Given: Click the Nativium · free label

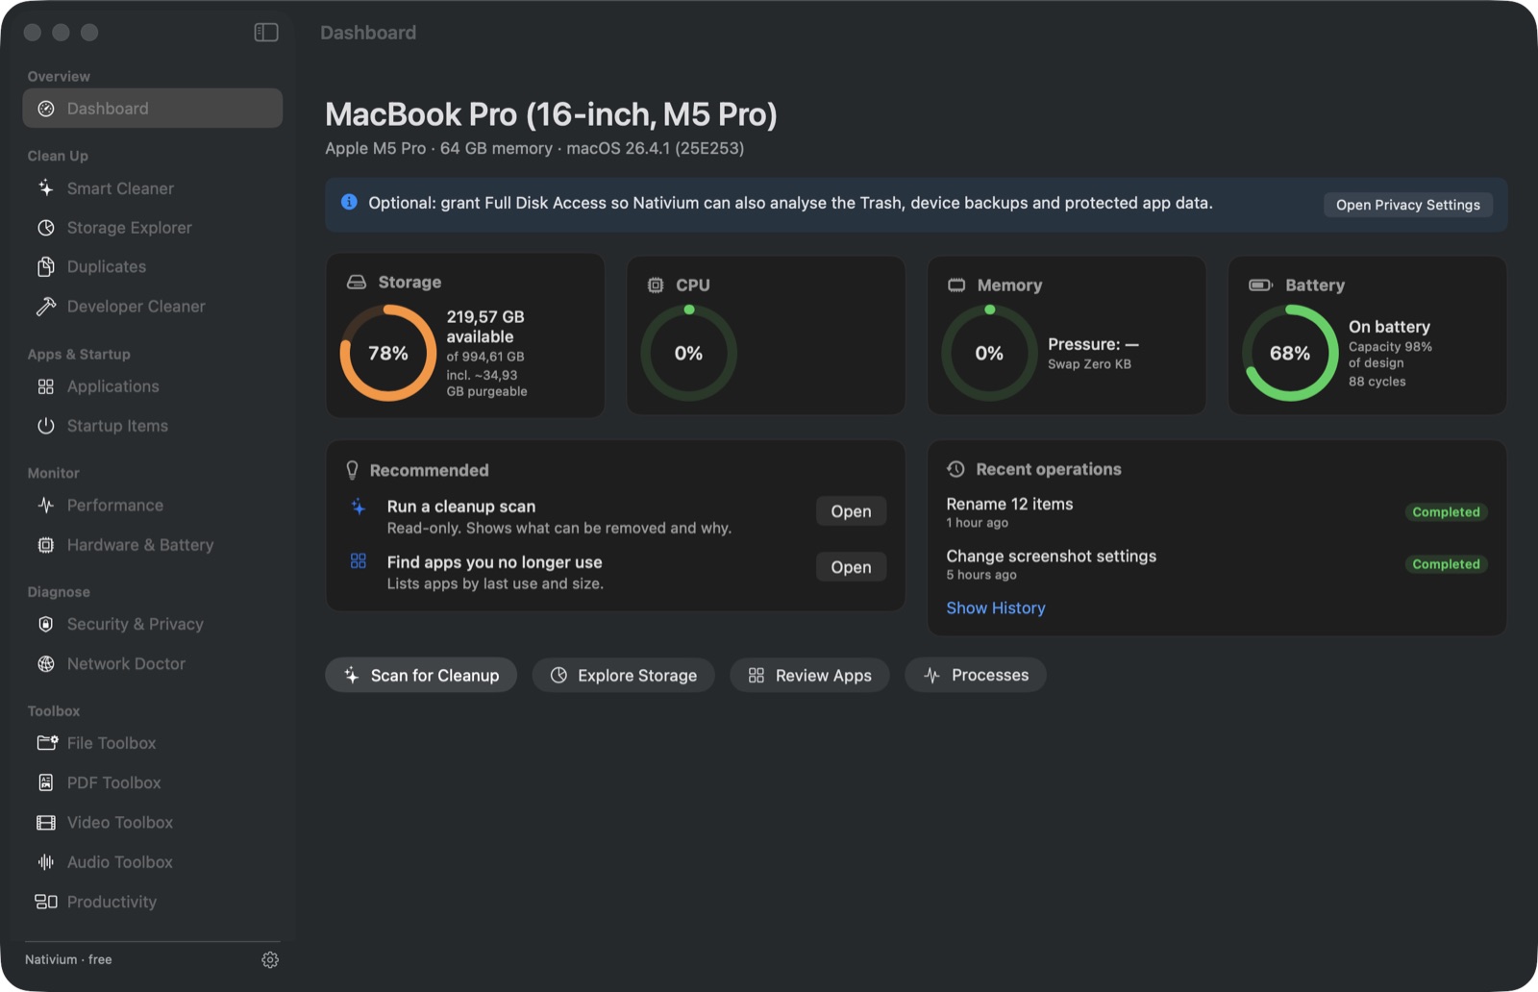Looking at the screenshot, I should pyautogui.click(x=68, y=959).
